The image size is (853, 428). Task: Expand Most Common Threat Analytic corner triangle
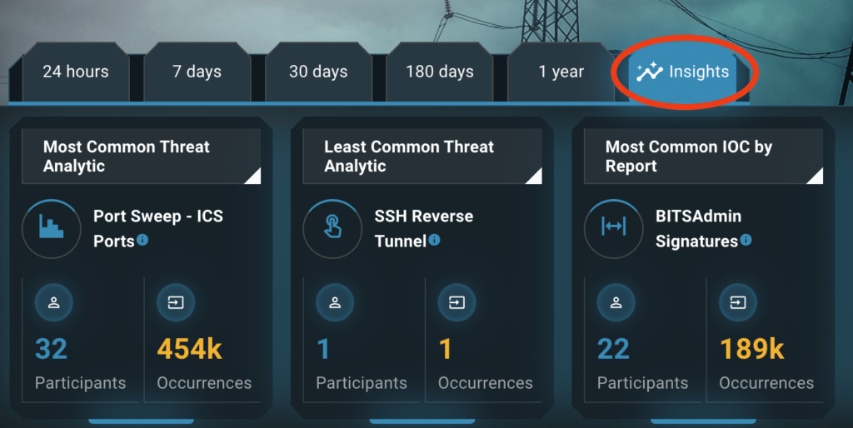tap(253, 177)
